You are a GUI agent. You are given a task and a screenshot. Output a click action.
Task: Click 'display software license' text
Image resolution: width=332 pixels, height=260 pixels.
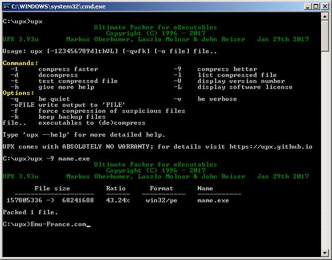point(245,87)
